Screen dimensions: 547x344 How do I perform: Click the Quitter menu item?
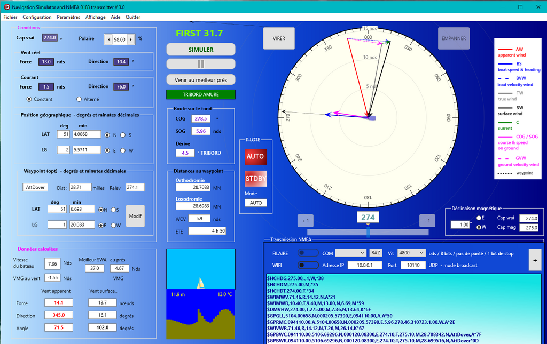pyautogui.click(x=133, y=17)
